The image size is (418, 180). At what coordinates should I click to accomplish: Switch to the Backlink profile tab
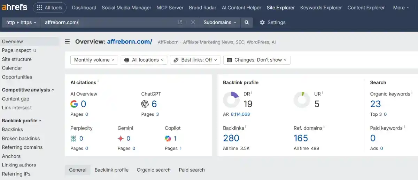(x=111, y=170)
